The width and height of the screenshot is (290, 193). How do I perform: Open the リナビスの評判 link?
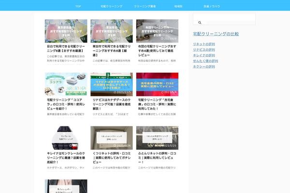[204, 50]
